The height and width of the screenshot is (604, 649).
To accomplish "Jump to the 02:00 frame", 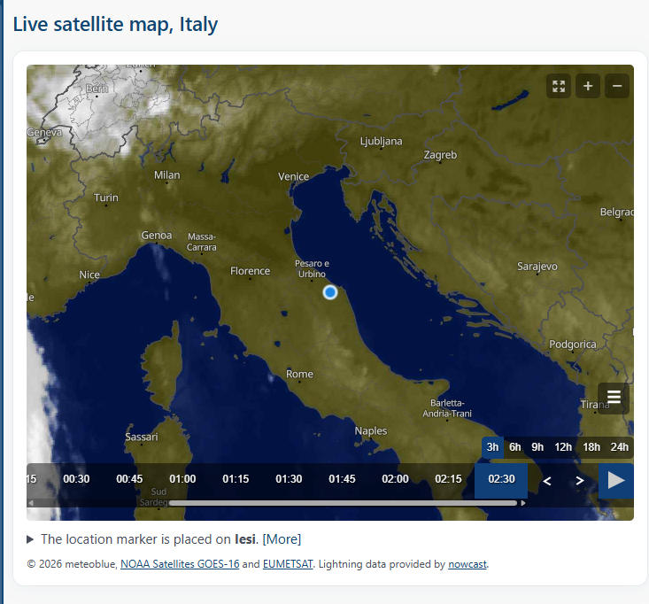I will click(x=395, y=479).
